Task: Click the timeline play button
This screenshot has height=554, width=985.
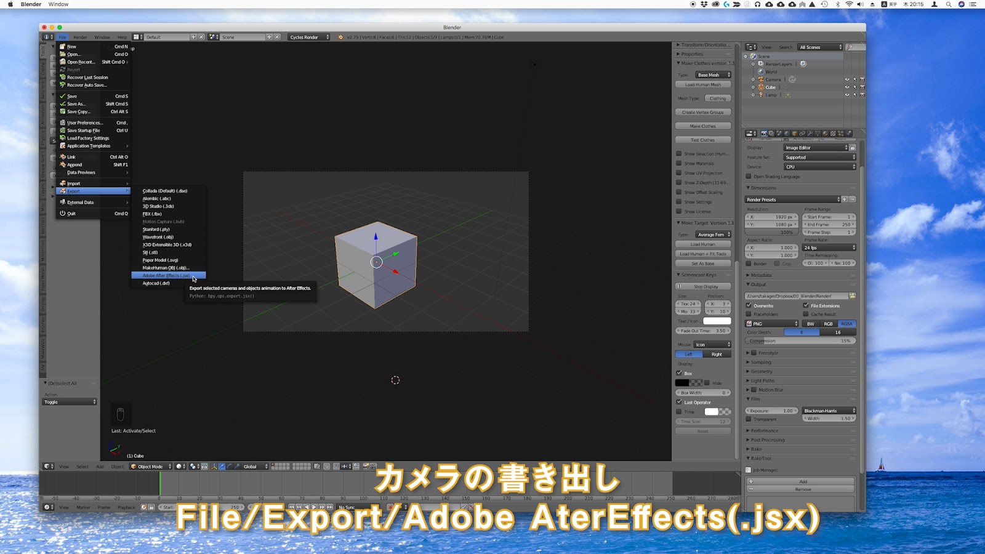Action: (x=314, y=507)
